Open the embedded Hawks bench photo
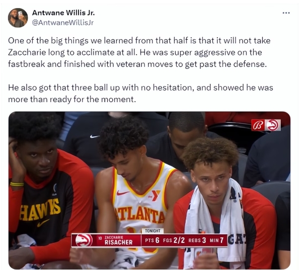The width and height of the screenshot is (303, 270). click(149, 190)
